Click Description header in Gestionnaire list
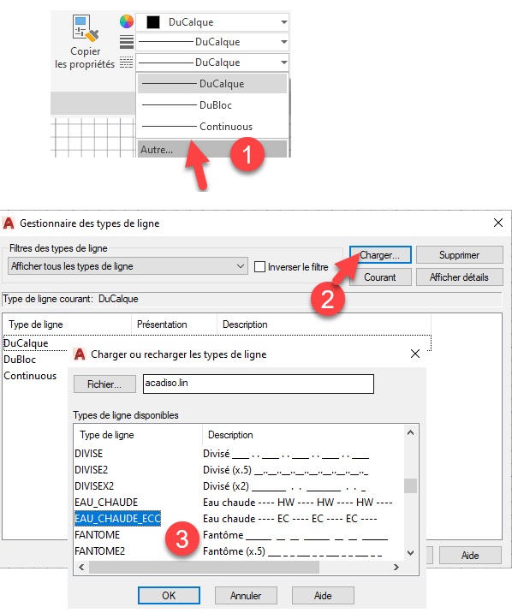The width and height of the screenshot is (512, 613). click(324, 324)
